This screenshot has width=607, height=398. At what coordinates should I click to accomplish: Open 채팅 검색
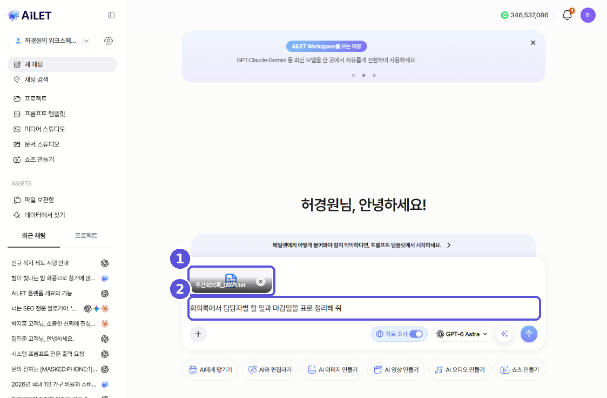tap(62, 79)
